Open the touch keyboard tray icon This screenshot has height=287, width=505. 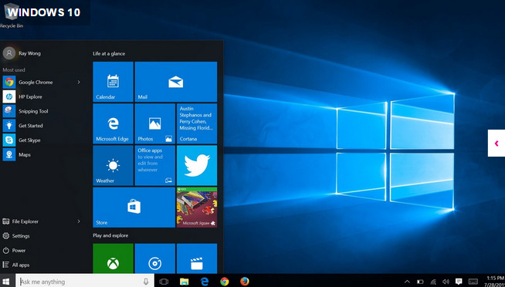tap(473, 282)
